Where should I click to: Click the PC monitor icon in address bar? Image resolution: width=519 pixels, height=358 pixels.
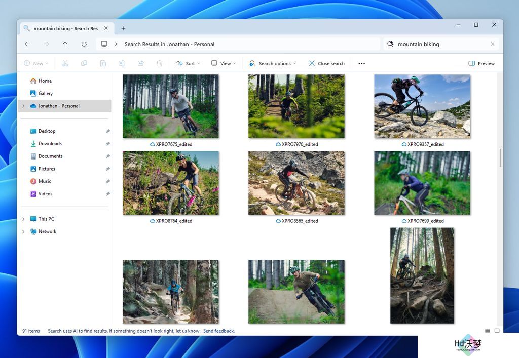tap(104, 44)
